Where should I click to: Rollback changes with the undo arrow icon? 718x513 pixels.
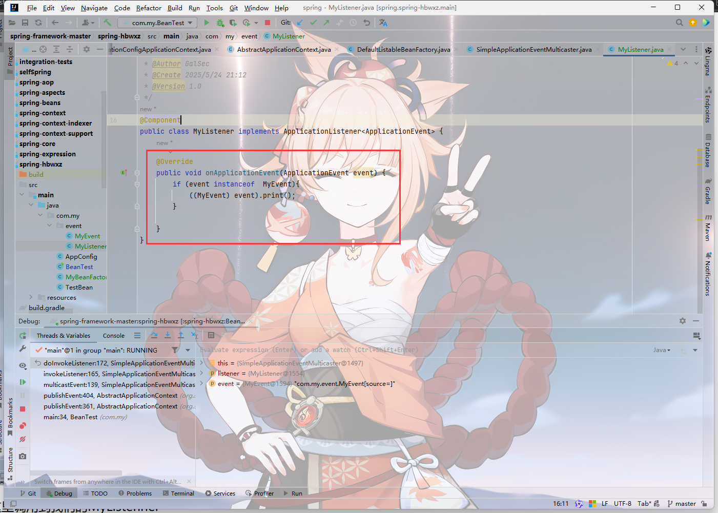pos(366,23)
